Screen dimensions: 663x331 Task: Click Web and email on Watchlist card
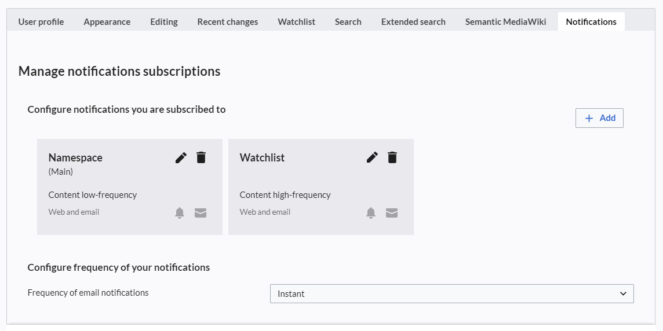click(265, 212)
